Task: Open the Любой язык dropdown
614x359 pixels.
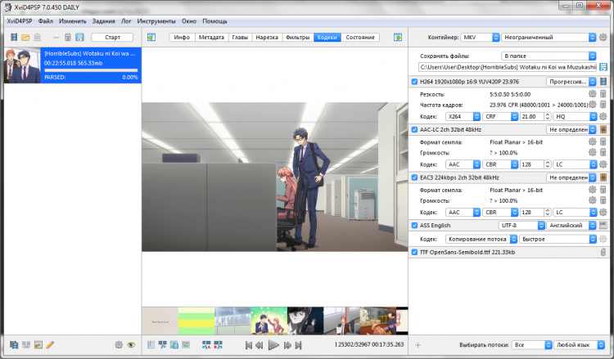Action: point(580,344)
